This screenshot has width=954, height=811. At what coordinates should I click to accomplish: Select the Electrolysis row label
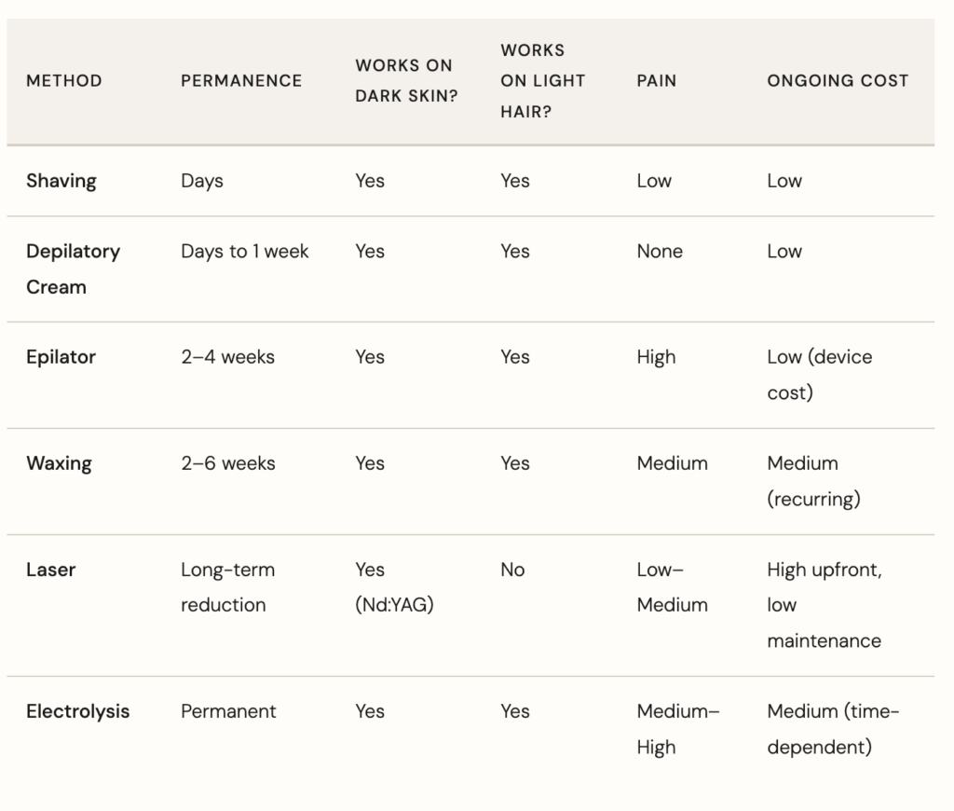pyautogui.click(x=78, y=711)
